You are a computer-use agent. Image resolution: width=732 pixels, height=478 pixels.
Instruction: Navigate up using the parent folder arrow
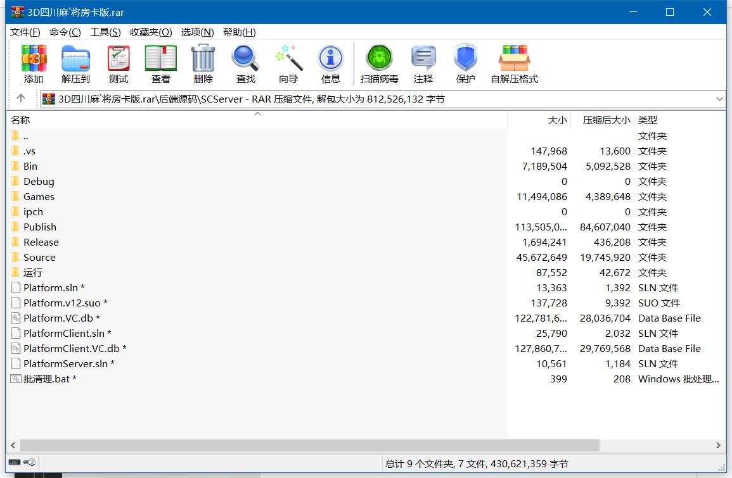[20, 99]
